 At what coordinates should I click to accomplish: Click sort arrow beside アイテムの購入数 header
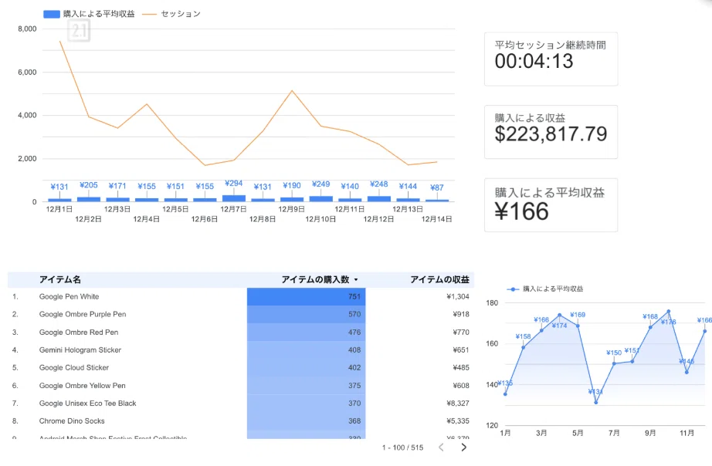click(356, 280)
